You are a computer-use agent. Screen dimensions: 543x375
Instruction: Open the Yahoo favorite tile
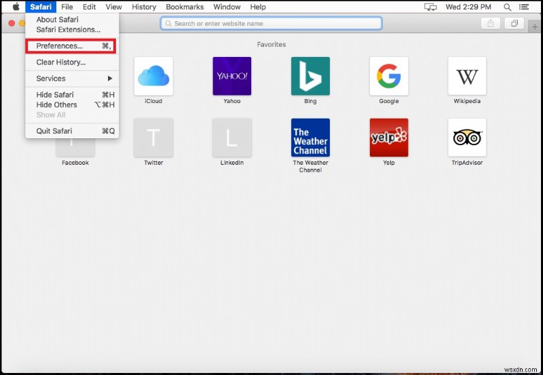point(231,76)
